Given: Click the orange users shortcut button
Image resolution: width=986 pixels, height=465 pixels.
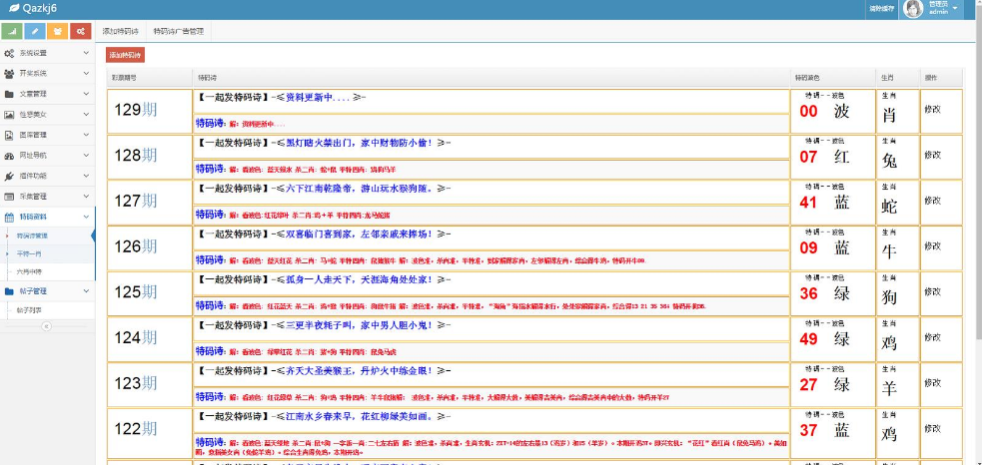Looking at the screenshot, I should (x=58, y=31).
